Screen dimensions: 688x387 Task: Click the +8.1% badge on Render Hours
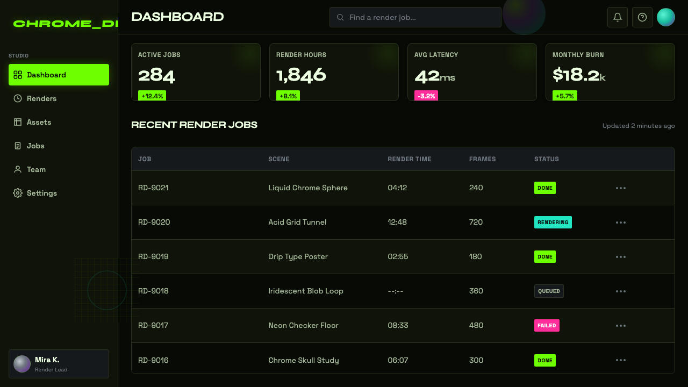pos(288,96)
